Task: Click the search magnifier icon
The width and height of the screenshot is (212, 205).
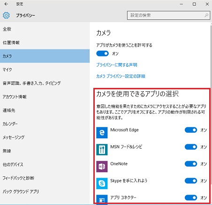Action: 206,15
